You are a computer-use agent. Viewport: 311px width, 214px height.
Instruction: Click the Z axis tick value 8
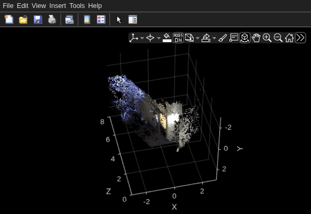point(102,121)
